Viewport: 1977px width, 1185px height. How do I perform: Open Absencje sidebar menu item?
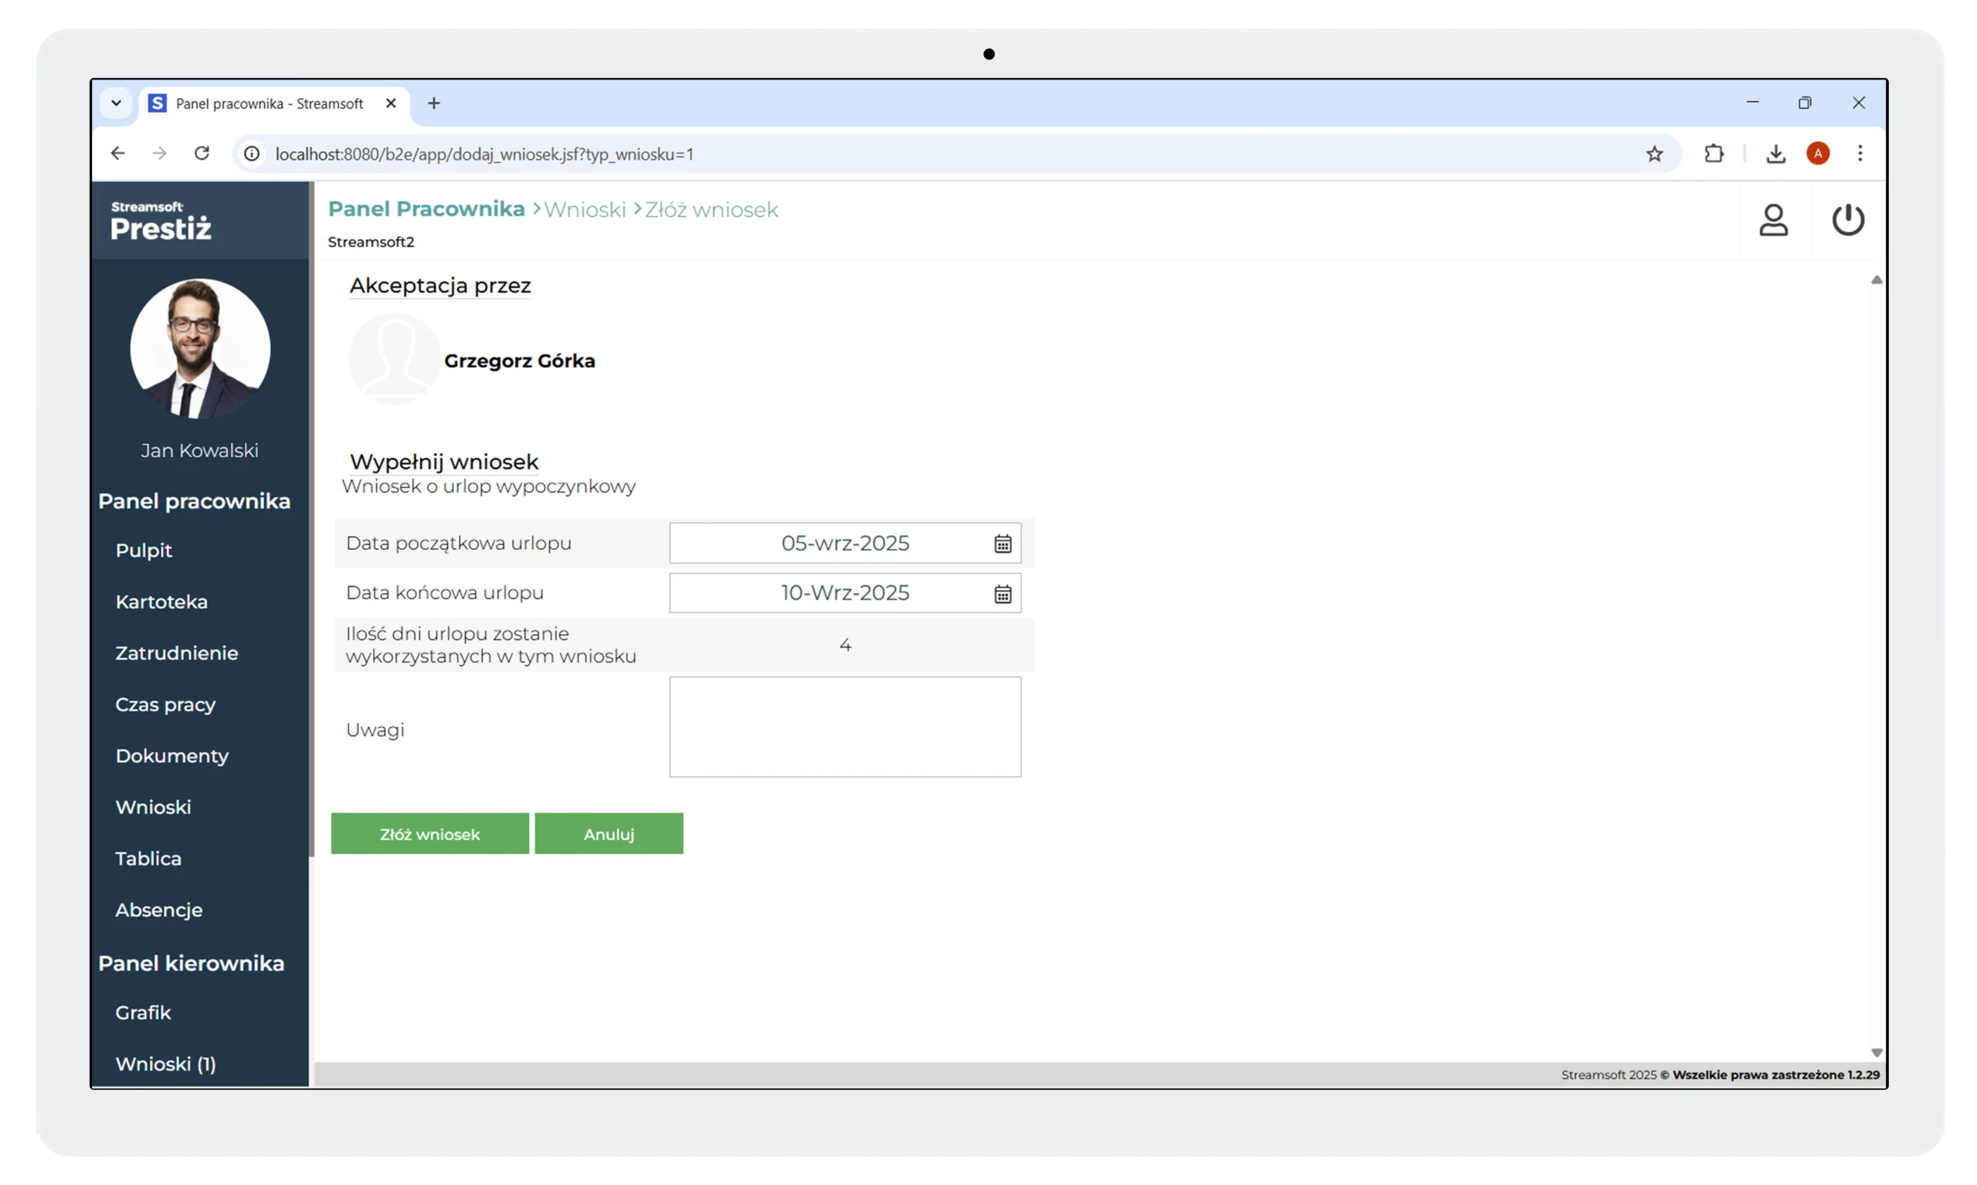coord(159,909)
